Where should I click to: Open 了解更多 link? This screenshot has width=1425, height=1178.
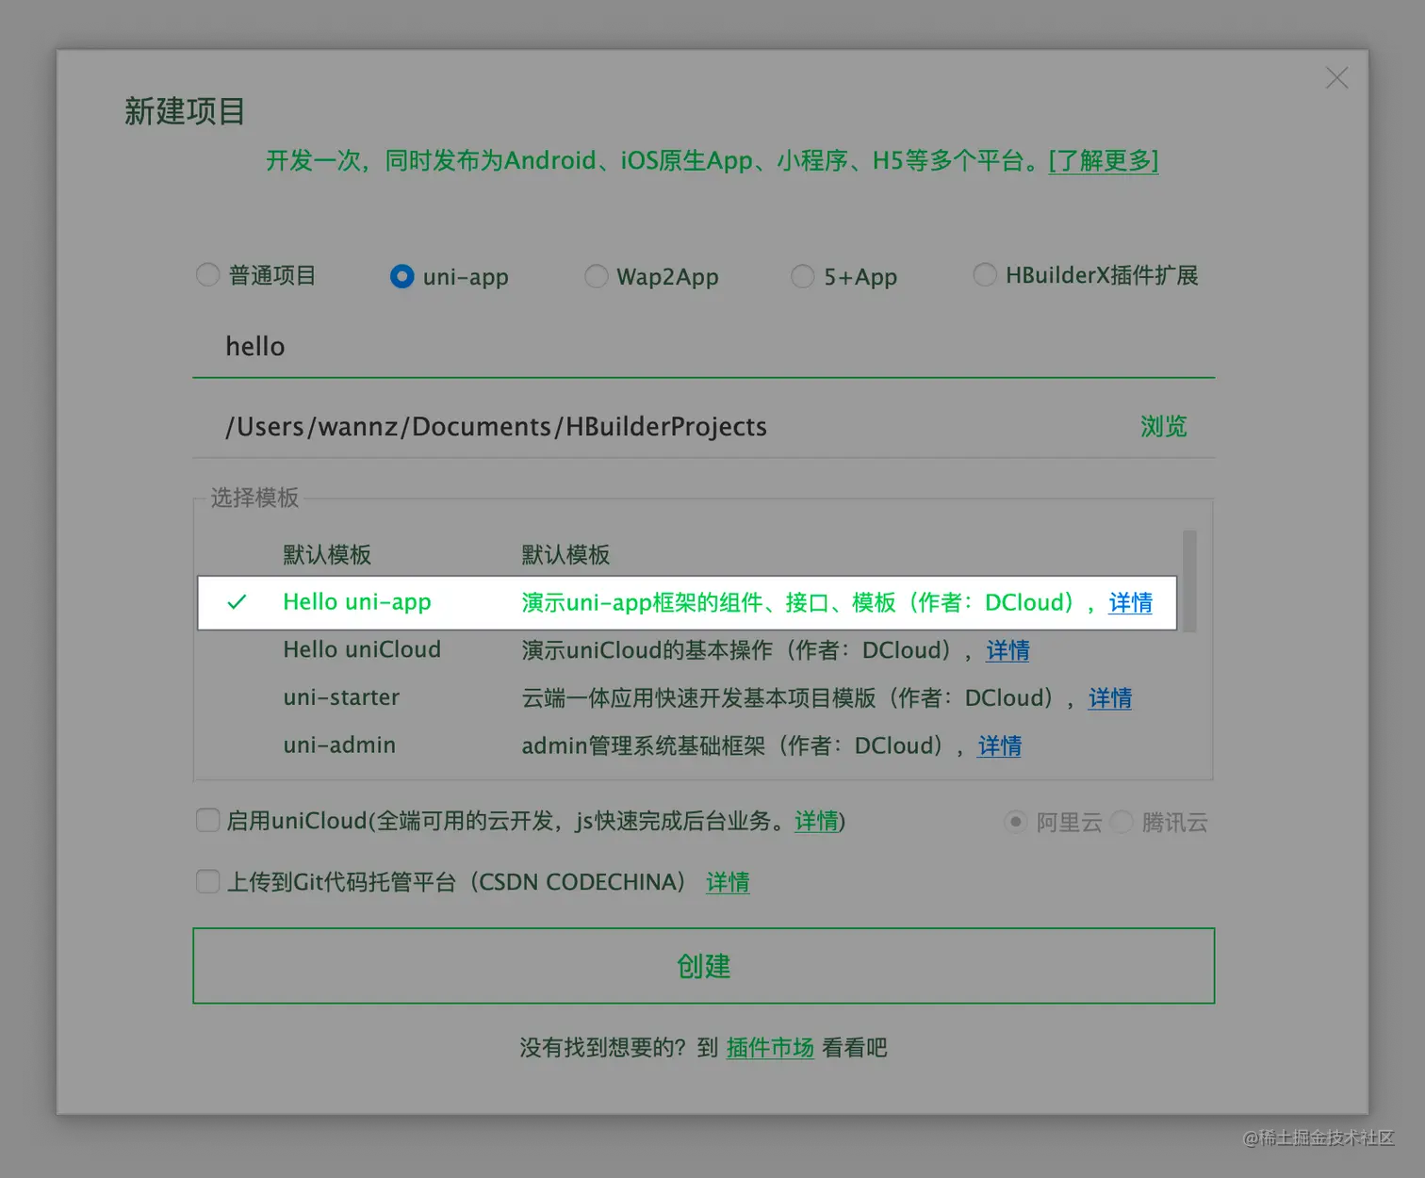point(1103,161)
